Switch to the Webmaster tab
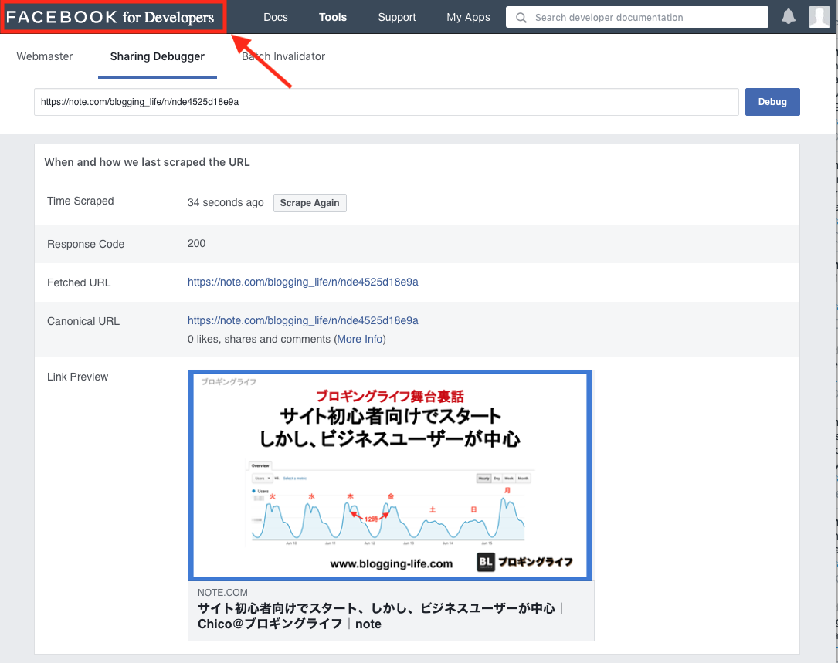Viewport: 838px width, 663px height. click(44, 56)
